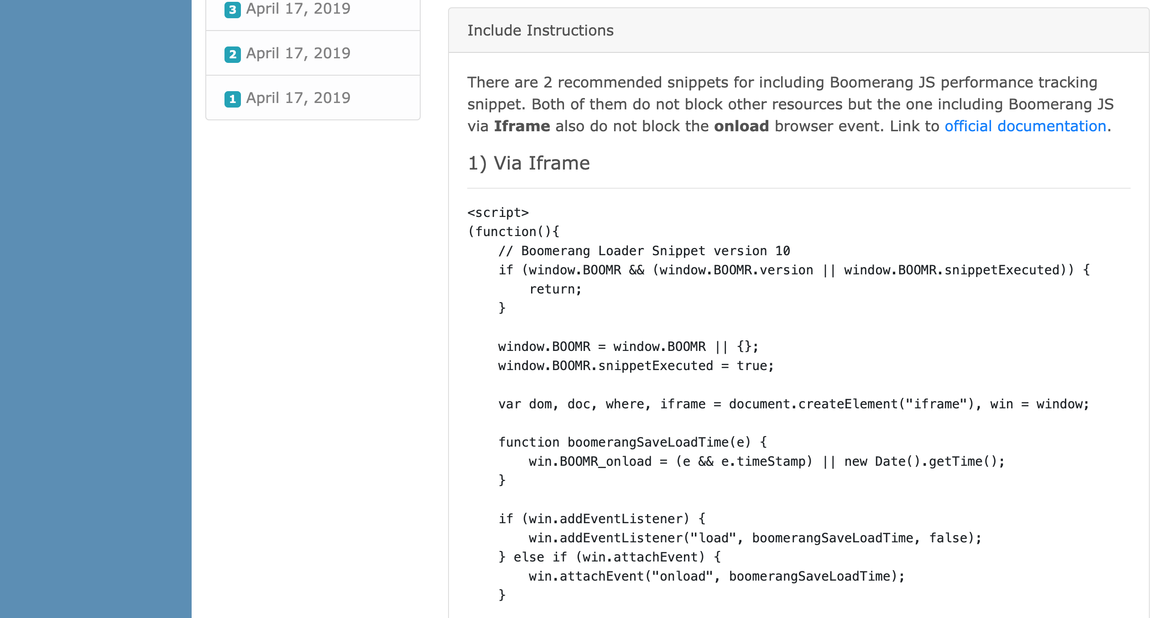Click the teal badge numbered 2
Screen dimensions: 1158x618
click(233, 54)
